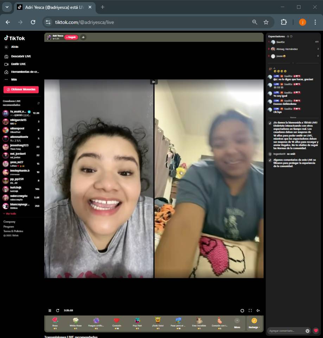Viewport: 323px width, 338px height.
Task: Click the share arrow next to Seguir
Action: [x=83, y=37]
